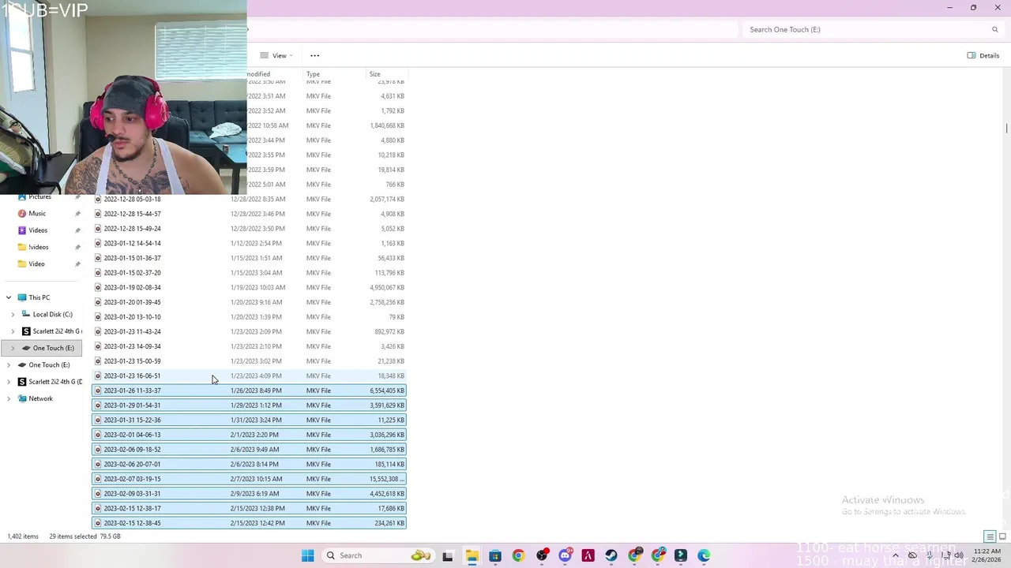Expand the Local Disk (C:) node
This screenshot has height=568, width=1011.
click(x=13, y=314)
